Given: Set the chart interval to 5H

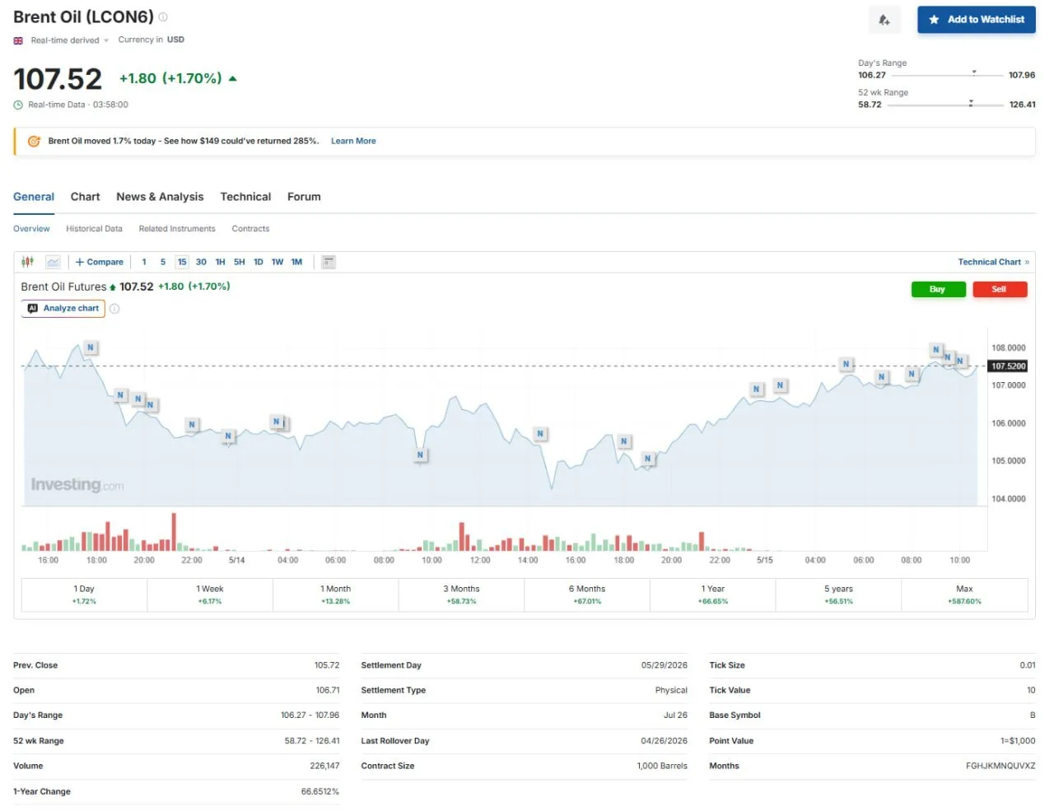Looking at the screenshot, I should (x=240, y=262).
